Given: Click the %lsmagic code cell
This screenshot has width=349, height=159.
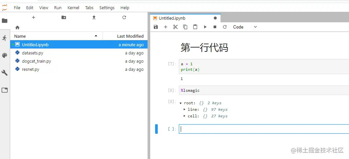Looking at the screenshot, I should (264, 90).
